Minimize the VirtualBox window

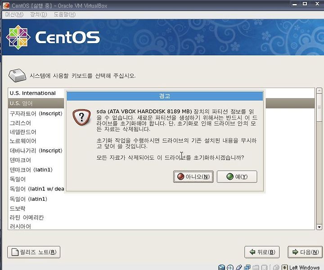pos(295,4)
